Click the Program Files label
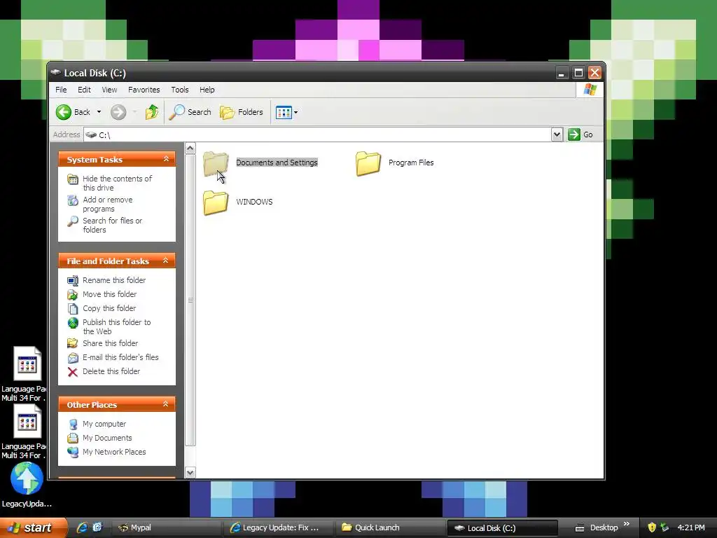Image resolution: width=717 pixels, height=538 pixels. pos(411,163)
